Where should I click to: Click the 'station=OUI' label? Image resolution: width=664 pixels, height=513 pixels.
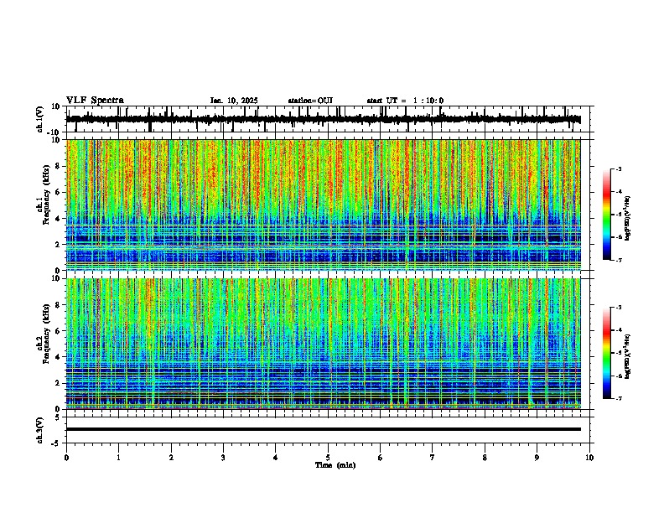[x=310, y=101]
